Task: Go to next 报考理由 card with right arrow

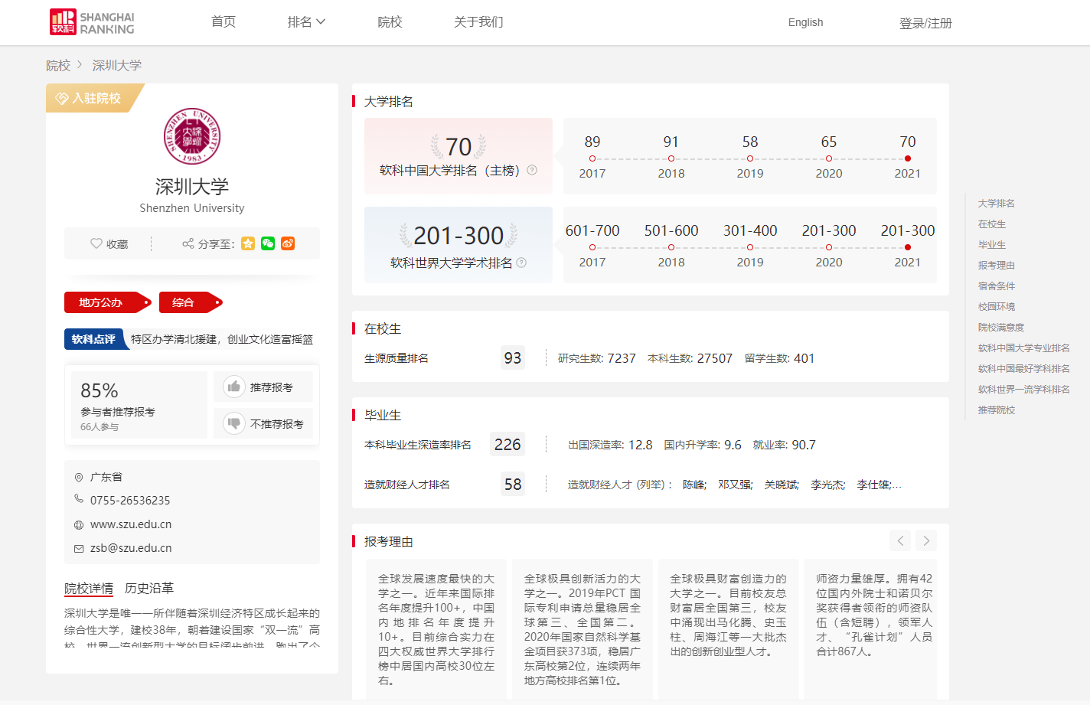Action: 926,540
